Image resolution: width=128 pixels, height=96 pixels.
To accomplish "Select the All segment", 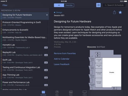I will (59, 5).
